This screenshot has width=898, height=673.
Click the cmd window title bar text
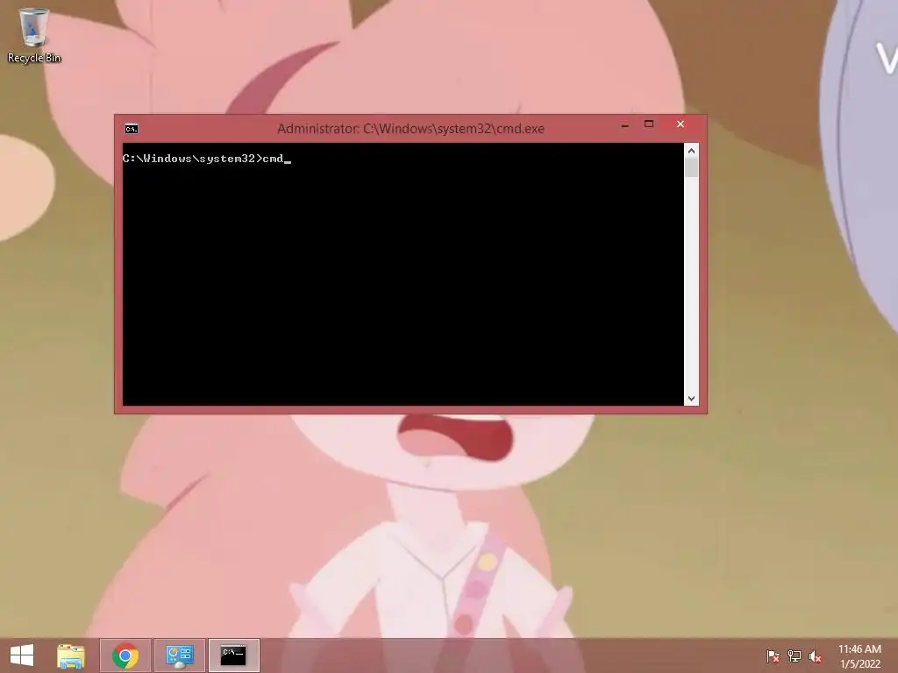point(410,129)
